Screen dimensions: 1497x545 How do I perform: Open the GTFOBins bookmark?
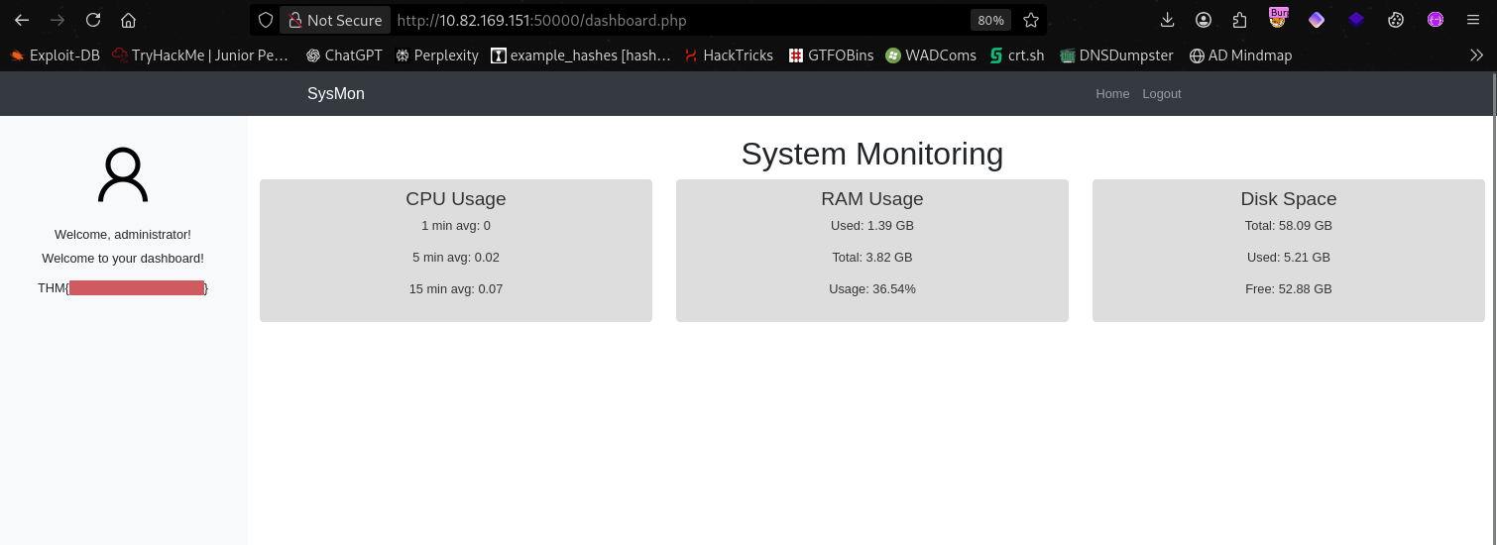831,55
